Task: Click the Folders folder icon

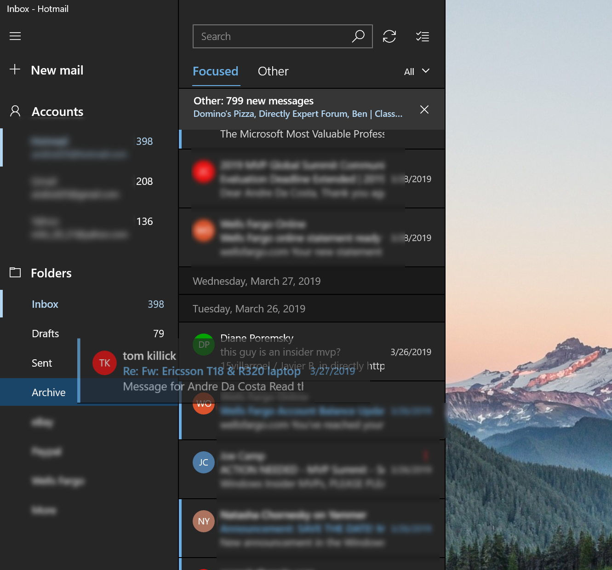Action: (x=15, y=272)
